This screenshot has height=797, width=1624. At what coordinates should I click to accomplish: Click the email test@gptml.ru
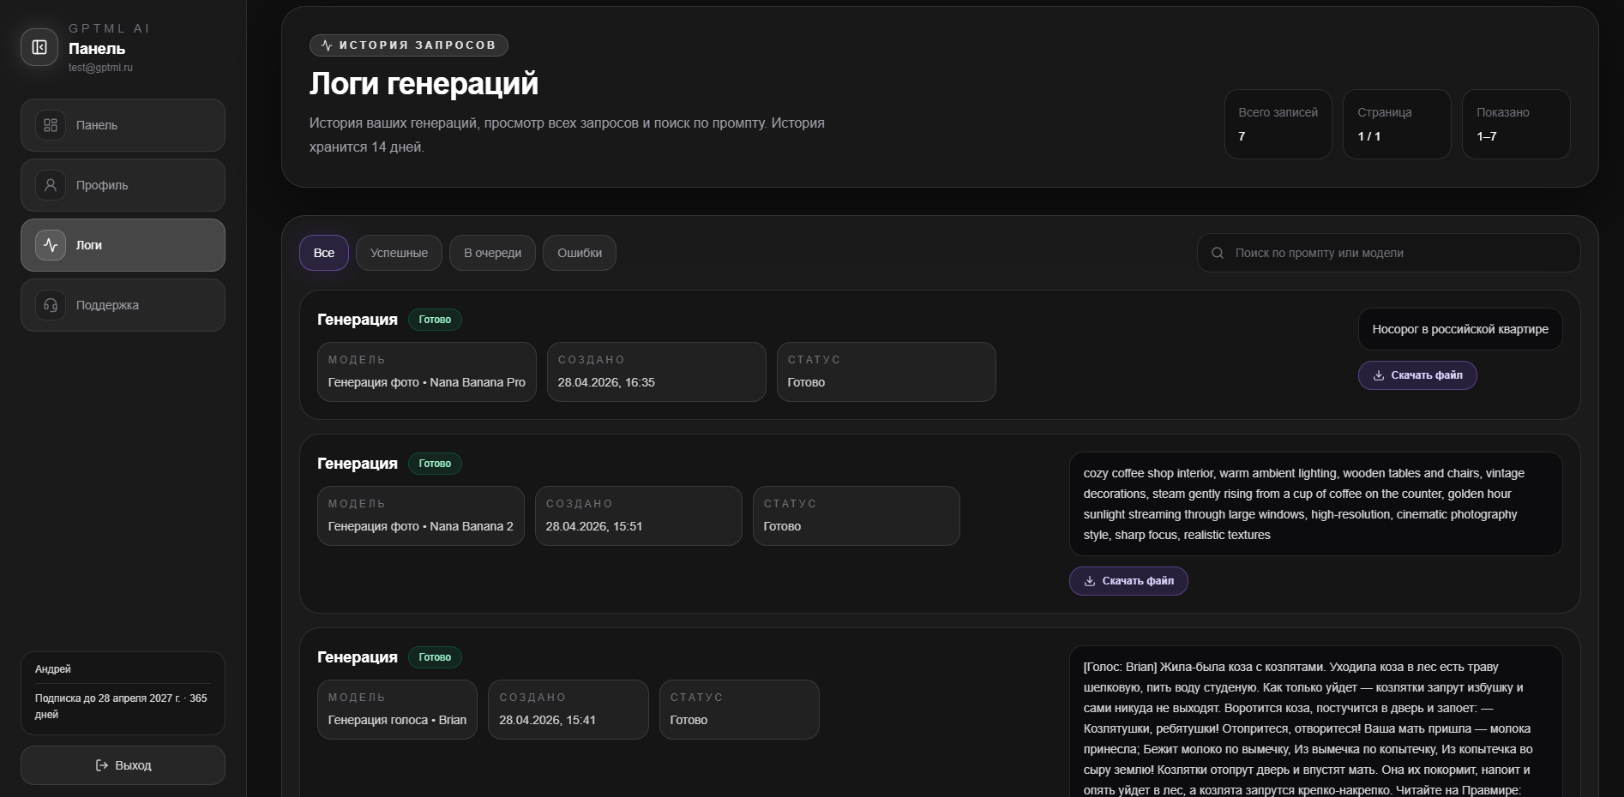click(x=100, y=68)
